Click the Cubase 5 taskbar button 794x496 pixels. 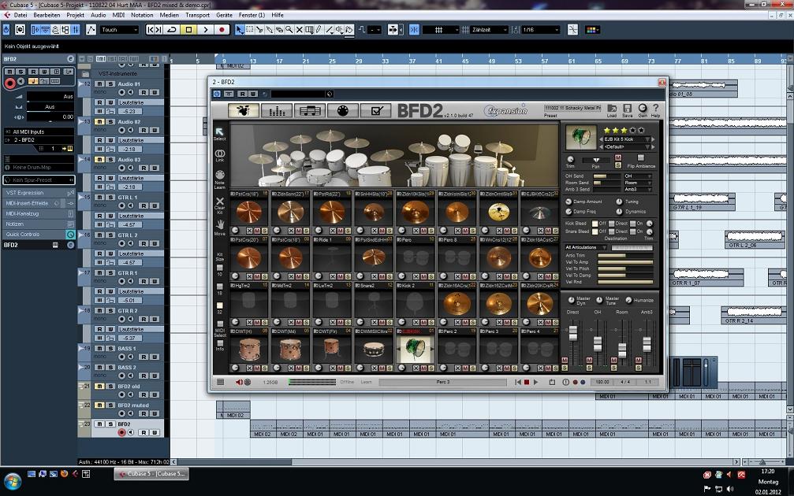(151, 474)
